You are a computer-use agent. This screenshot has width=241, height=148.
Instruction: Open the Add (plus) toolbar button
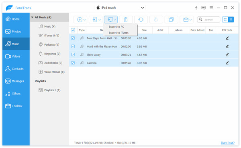(x=80, y=20)
